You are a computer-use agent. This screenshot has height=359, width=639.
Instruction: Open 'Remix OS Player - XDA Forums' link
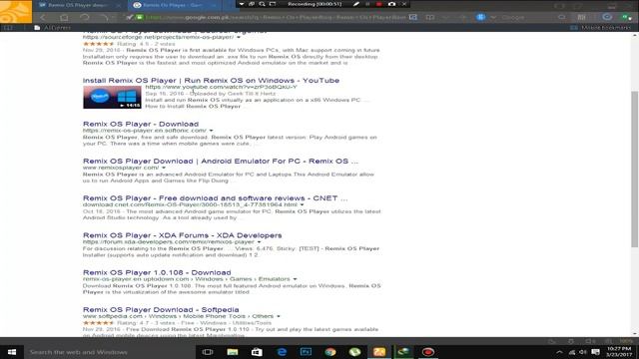[182, 235]
